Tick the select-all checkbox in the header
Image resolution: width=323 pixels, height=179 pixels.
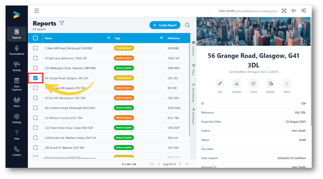(35, 38)
